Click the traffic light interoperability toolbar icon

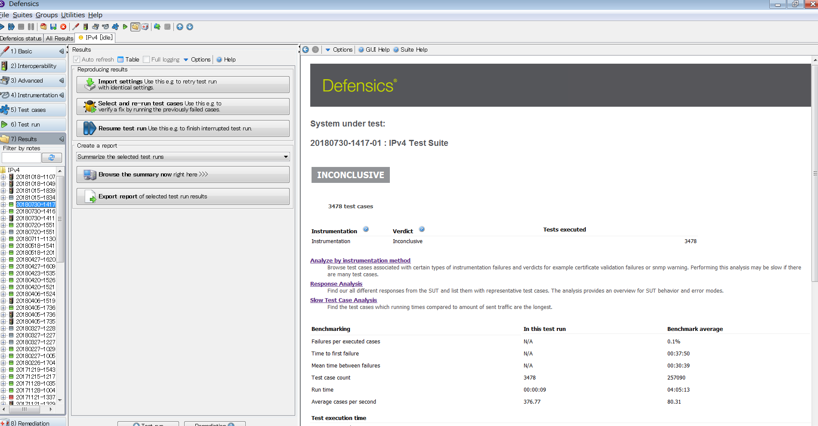click(86, 27)
